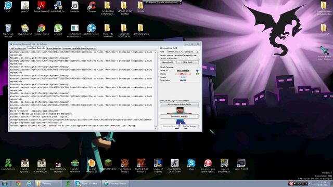The image size is (333, 187).
Task: Open the League of Legends shortcut
Action: [x=158, y=166]
